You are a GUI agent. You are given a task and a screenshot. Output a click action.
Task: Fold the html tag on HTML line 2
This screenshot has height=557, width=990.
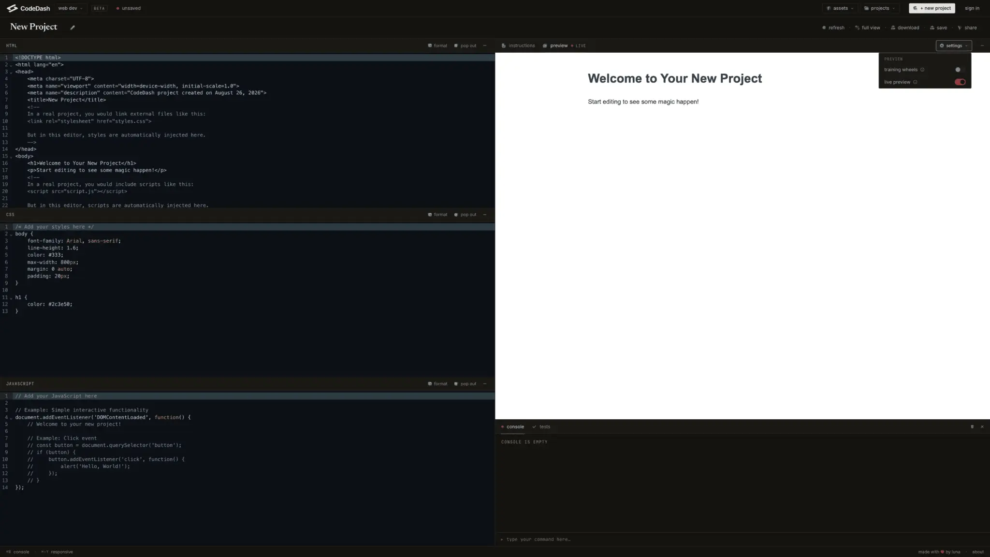click(x=11, y=65)
